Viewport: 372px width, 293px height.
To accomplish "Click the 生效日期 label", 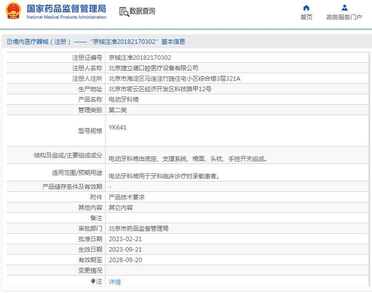I will [x=90, y=249].
